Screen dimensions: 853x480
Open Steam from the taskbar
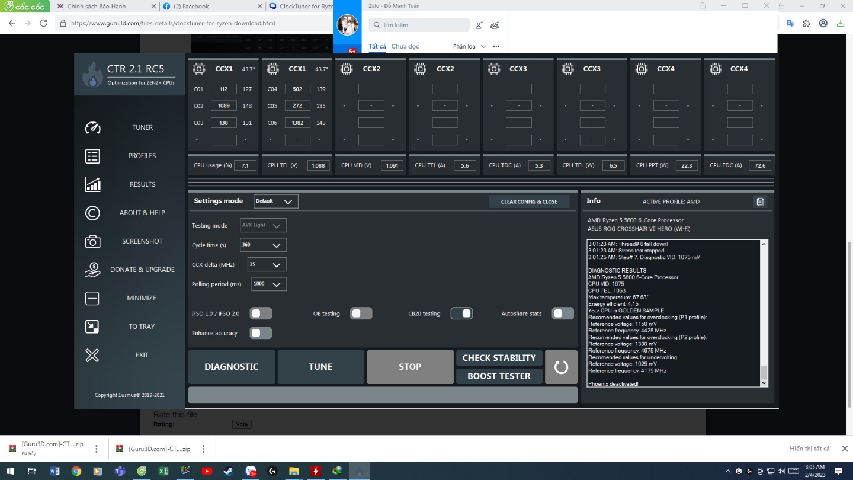click(x=229, y=471)
